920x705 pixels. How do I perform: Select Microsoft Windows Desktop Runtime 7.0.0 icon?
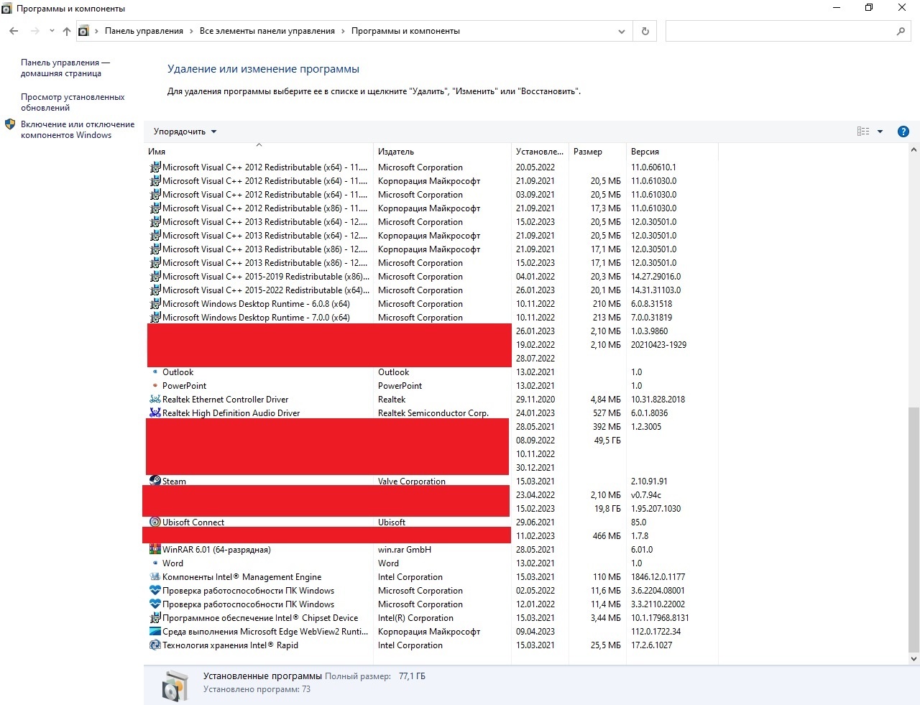pos(155,318)
